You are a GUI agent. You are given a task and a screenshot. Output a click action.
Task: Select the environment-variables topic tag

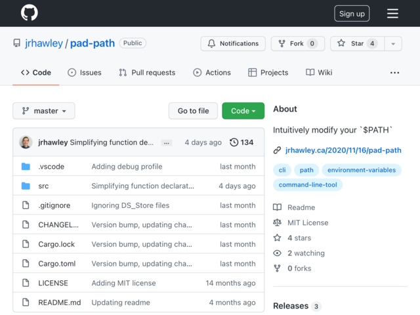[362, 170]
